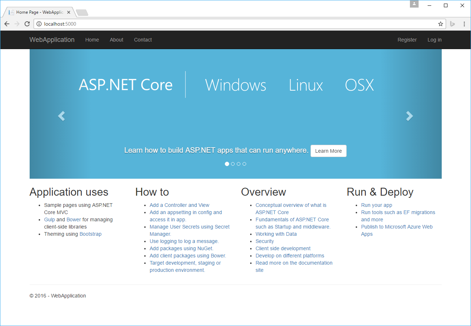The height and width of the screenshot is (326, 471).
Task: Open the Gulp link
Action: click(50, 219)
